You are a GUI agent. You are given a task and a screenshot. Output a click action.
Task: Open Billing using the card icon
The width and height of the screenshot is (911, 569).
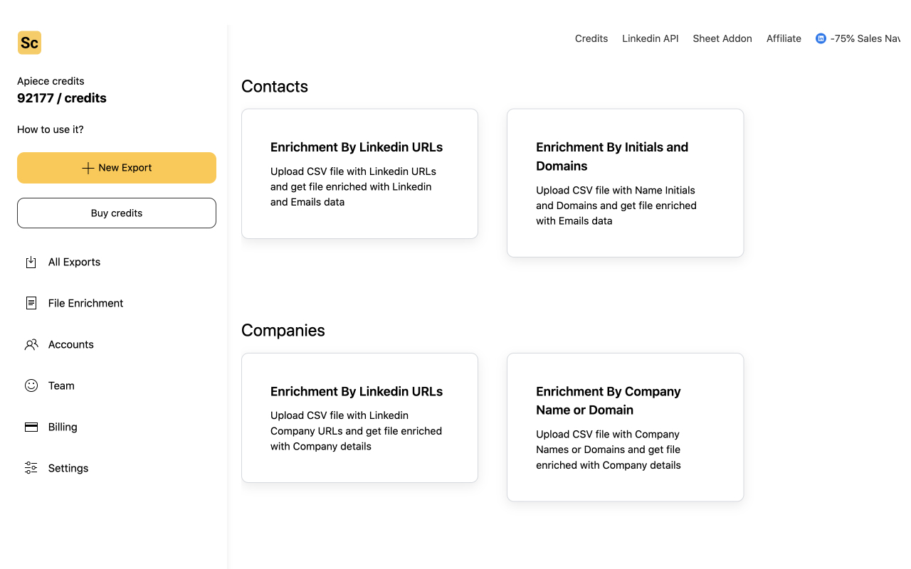coord(31,427)
